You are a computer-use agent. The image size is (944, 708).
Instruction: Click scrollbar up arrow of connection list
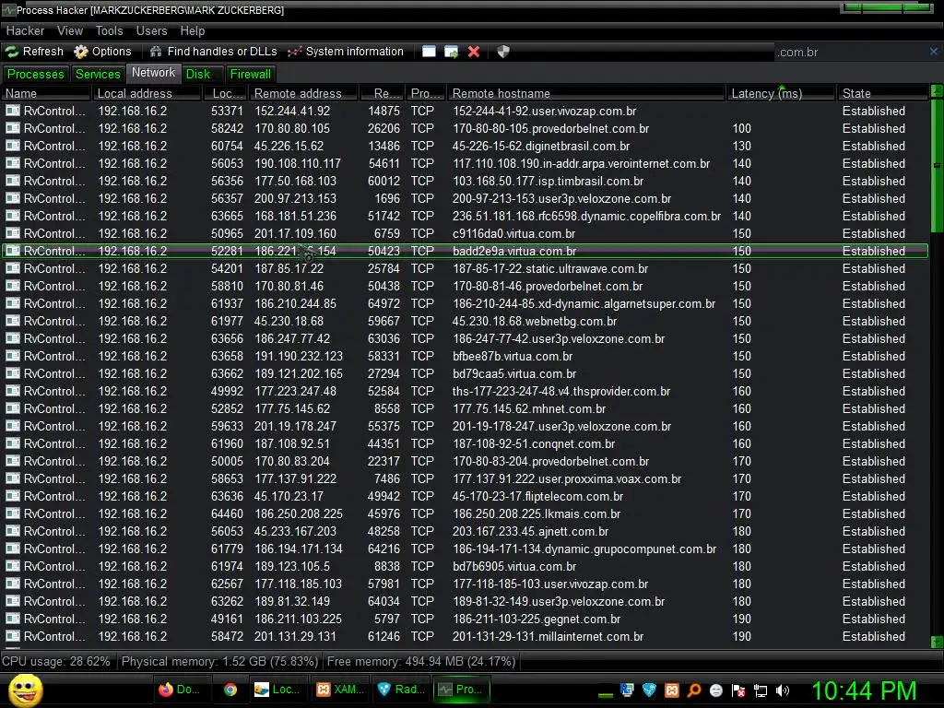(937, 91)
